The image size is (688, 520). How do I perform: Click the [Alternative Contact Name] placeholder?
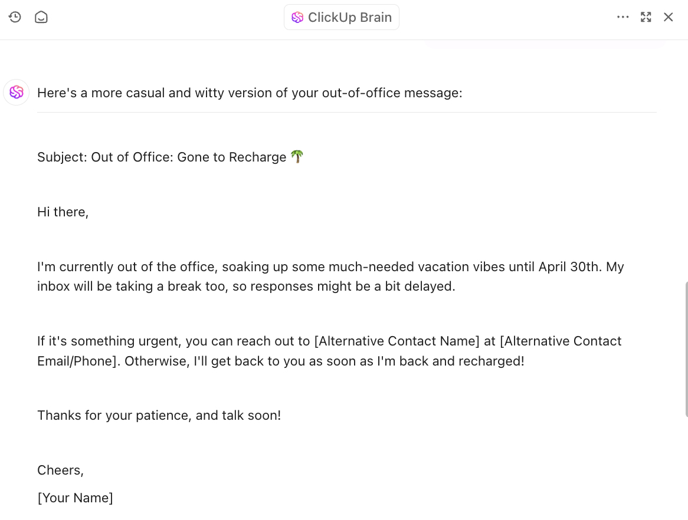click(x=397, y=341)
